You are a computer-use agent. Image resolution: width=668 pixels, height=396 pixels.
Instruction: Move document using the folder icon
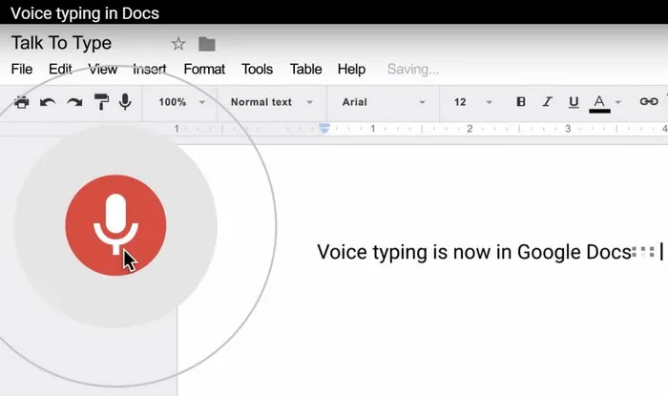click(x=207, y=44)
